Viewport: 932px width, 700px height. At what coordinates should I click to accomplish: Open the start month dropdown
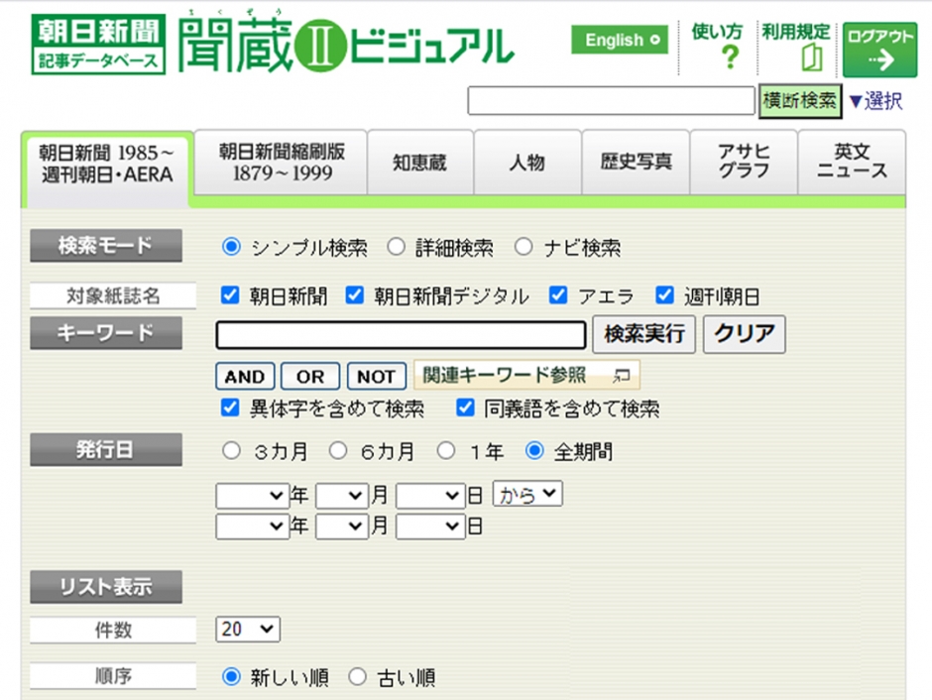342,496
